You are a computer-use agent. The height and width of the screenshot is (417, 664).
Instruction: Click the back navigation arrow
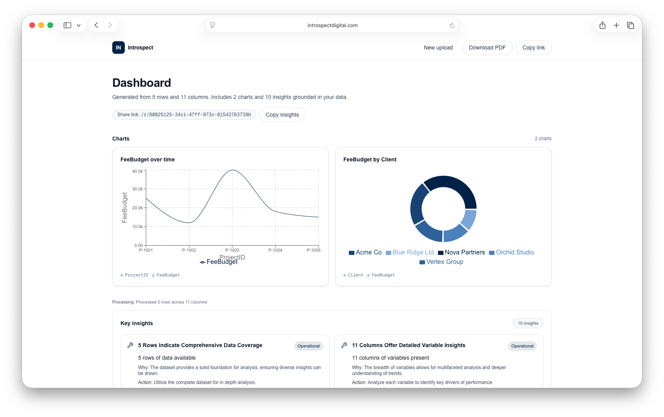pos(96,25)
